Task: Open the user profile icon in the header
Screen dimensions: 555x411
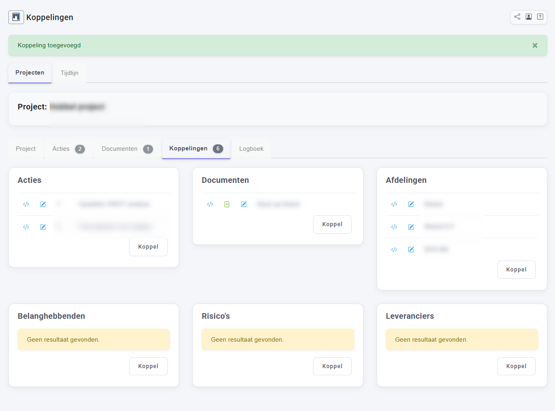Action: (529, 17)
